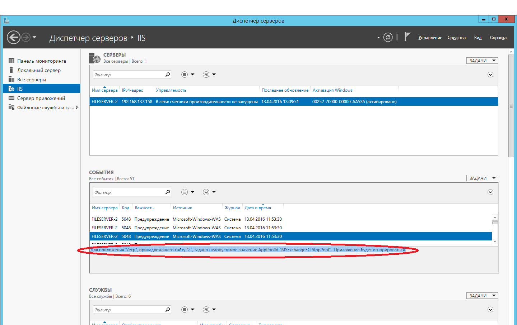Click the Server Manager title bar icon

6,20
